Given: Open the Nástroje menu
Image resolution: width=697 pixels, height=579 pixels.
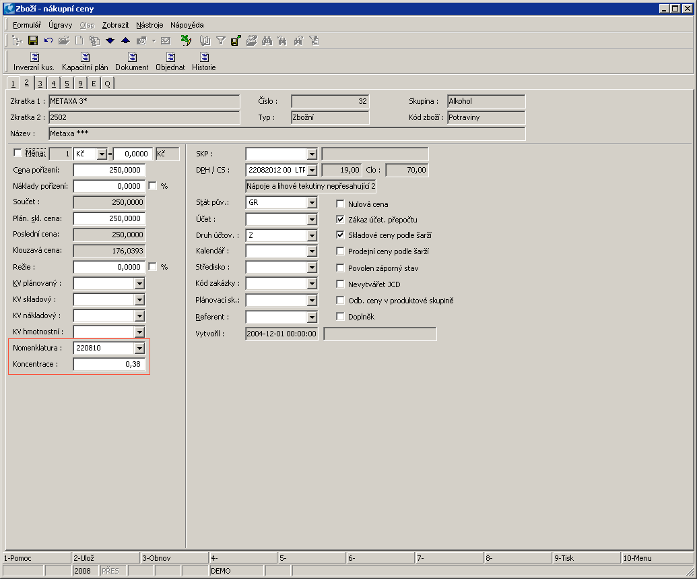Looking at the screenshot, I should (150, 25).
